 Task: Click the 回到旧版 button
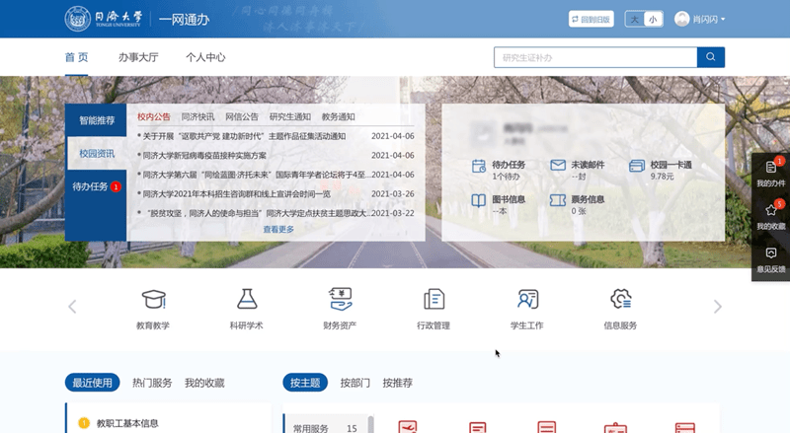pos(592,19)
